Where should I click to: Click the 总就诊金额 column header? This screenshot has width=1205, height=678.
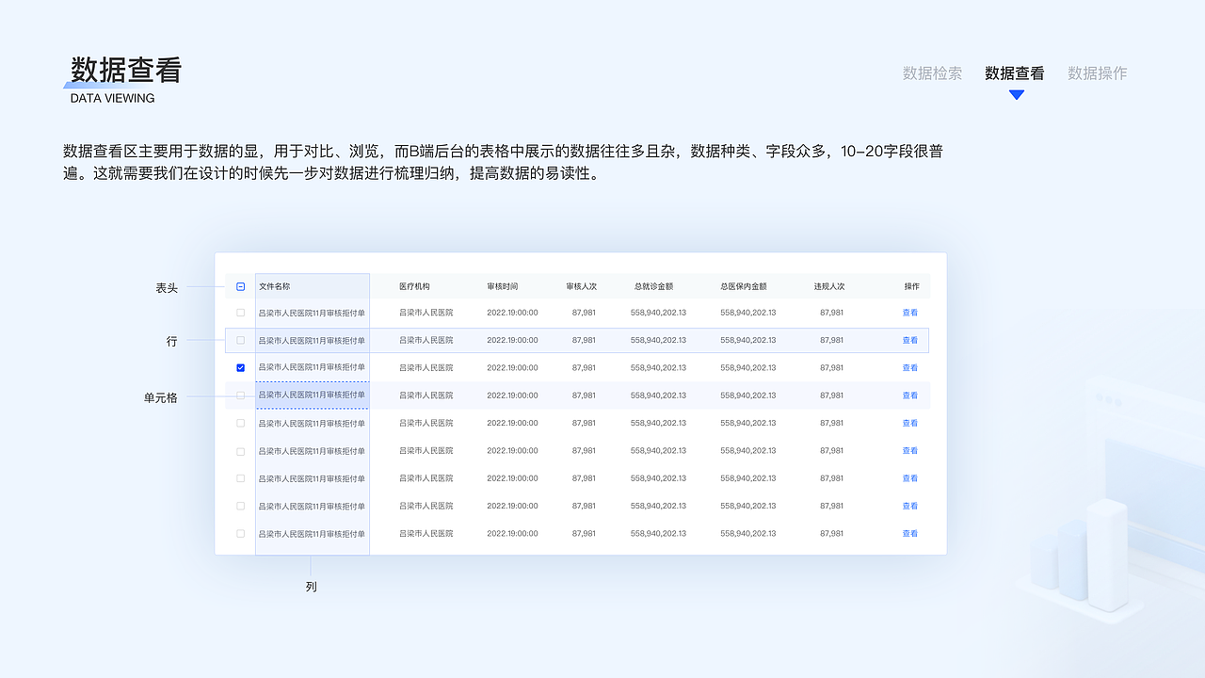[x=654, y=286]
